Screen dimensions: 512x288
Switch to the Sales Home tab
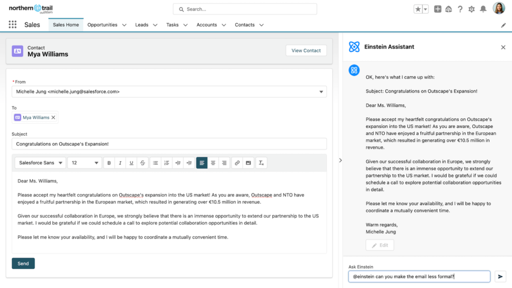click(x=65, y=23)
